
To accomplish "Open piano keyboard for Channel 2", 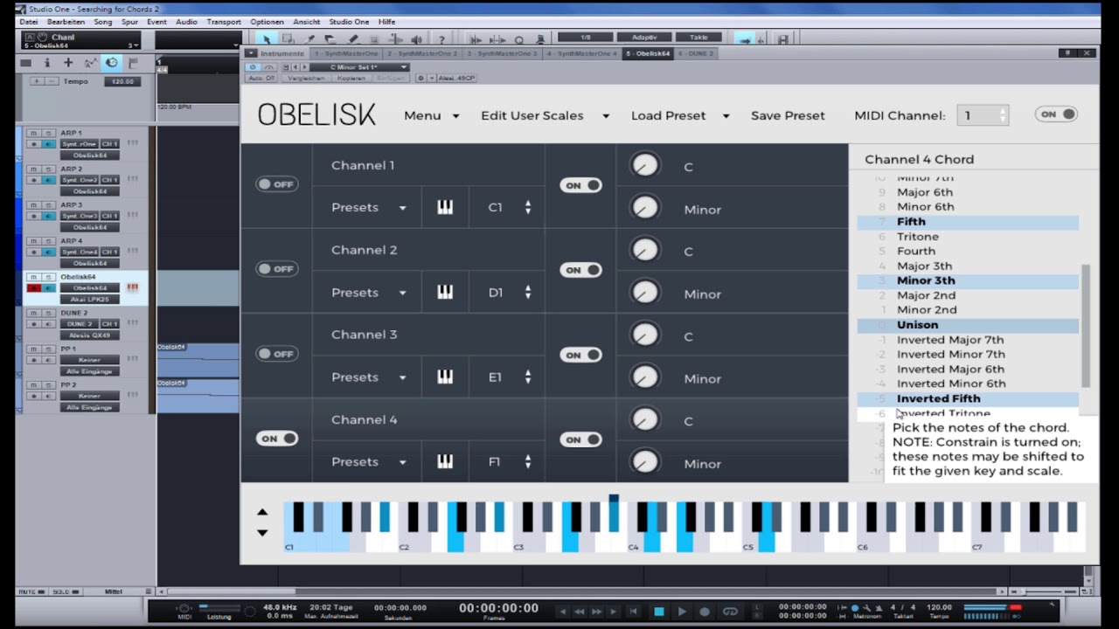I will 445,292.
